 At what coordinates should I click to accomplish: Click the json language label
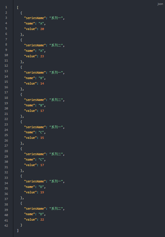[x=160, y=4]
